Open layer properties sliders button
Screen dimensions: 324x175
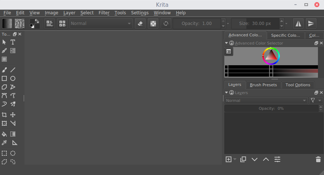tap(277, 159)
